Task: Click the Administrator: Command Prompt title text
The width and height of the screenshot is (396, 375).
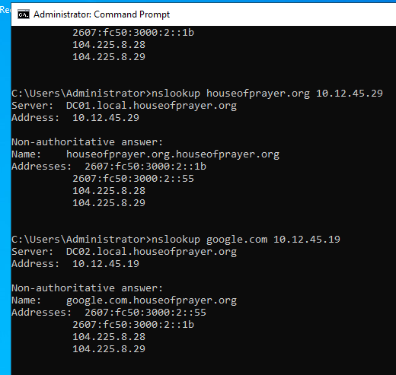Action: [101, 14]
